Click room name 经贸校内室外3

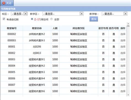point(37,72)
